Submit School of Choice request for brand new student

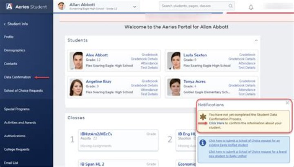[247, 154]
